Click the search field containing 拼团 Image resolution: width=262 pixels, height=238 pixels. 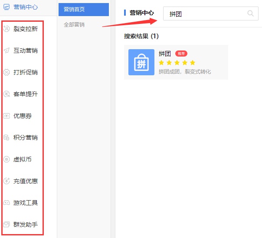click(x=211, y=13)
